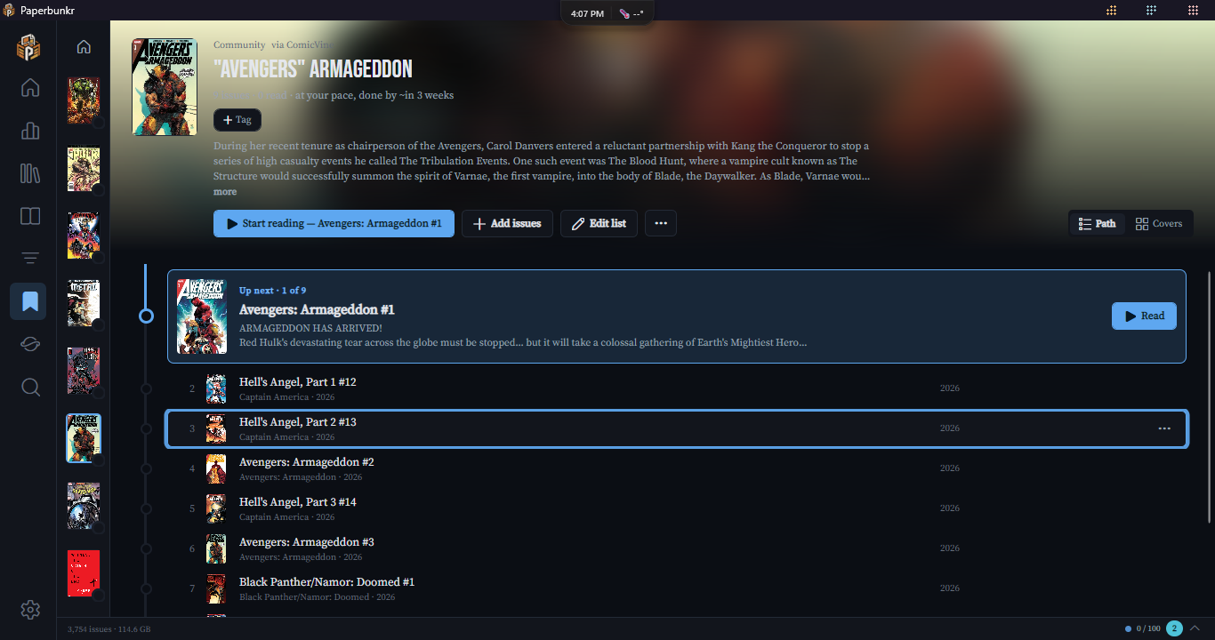
Task: Open the planet icon in sidebar
Action: point(30,344)
